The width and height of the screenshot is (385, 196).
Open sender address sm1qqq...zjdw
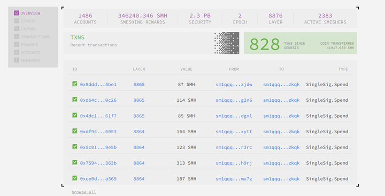[x=234, y=85]
